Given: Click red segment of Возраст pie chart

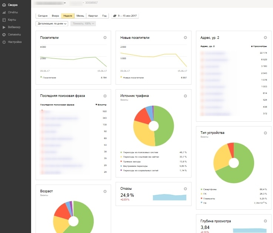Looking at the screenshot, I should (62, 210).
